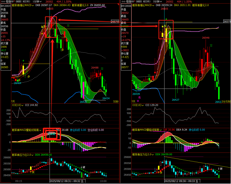Click the 26579 price axis marker on left chart
The width and height of the screenshot is (231, 184).
tap(115, 22)
